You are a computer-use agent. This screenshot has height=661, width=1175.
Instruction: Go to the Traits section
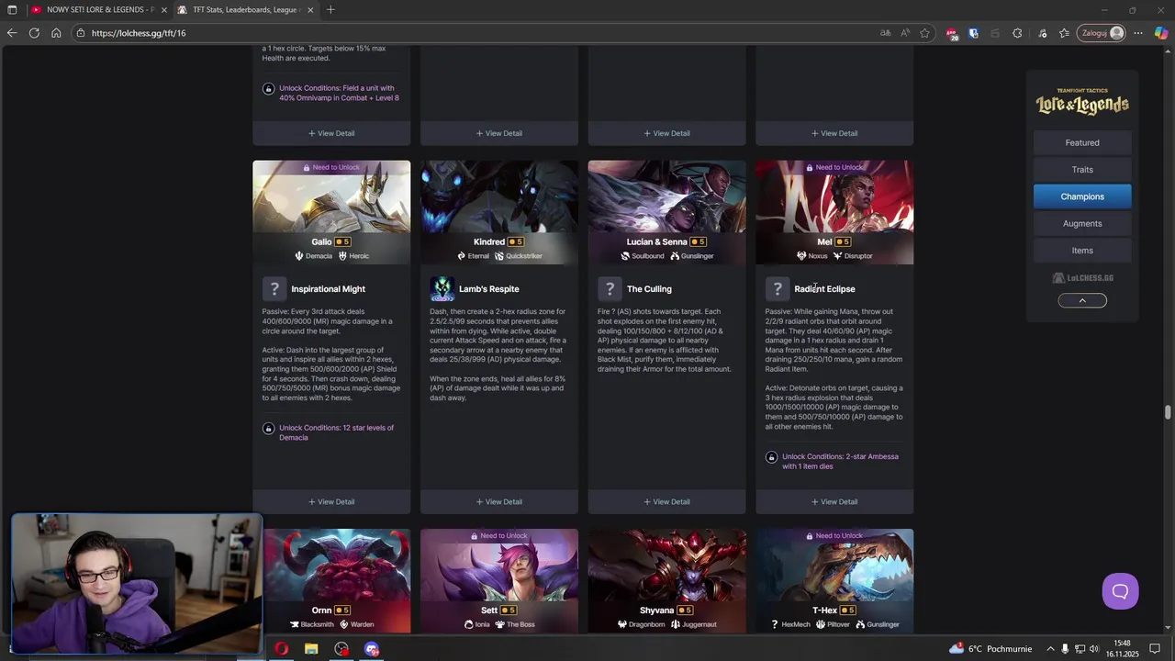point(1082,169)
